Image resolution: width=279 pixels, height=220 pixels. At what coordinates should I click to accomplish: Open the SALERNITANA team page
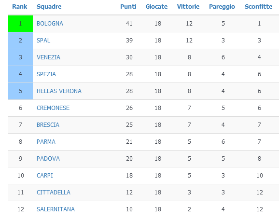point(56,209)
